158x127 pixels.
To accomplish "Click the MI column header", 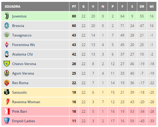I will coord(152,6).
